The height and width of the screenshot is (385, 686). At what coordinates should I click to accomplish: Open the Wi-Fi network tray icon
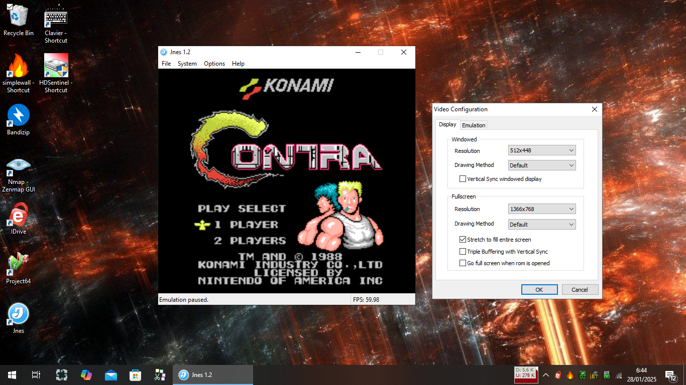tap(619, 375)
